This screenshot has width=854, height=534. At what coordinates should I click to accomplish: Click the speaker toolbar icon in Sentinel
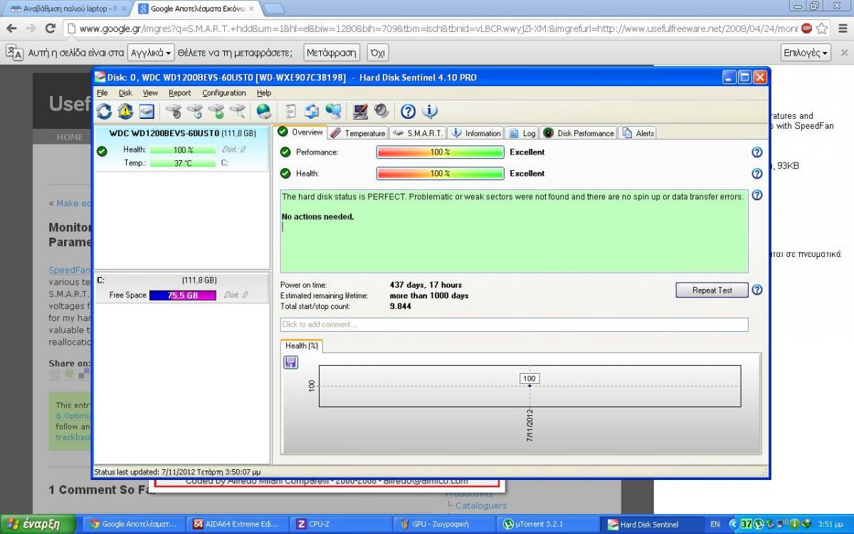point(381,111)
